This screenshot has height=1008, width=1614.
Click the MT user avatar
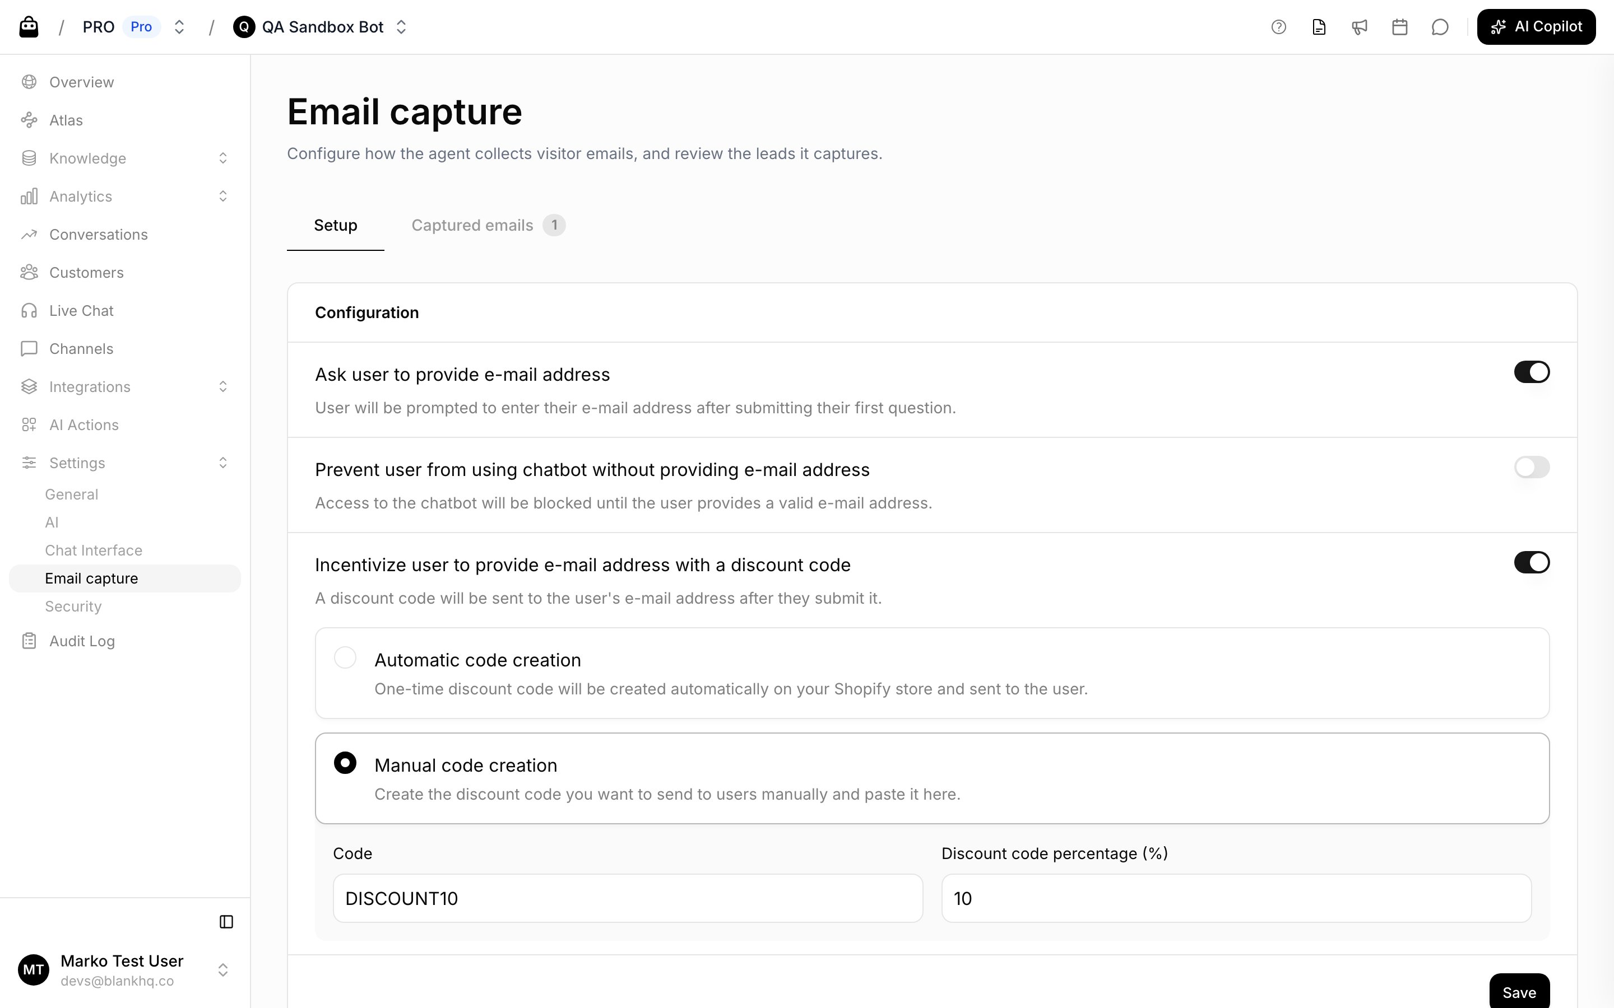click(x=34, y=970)
